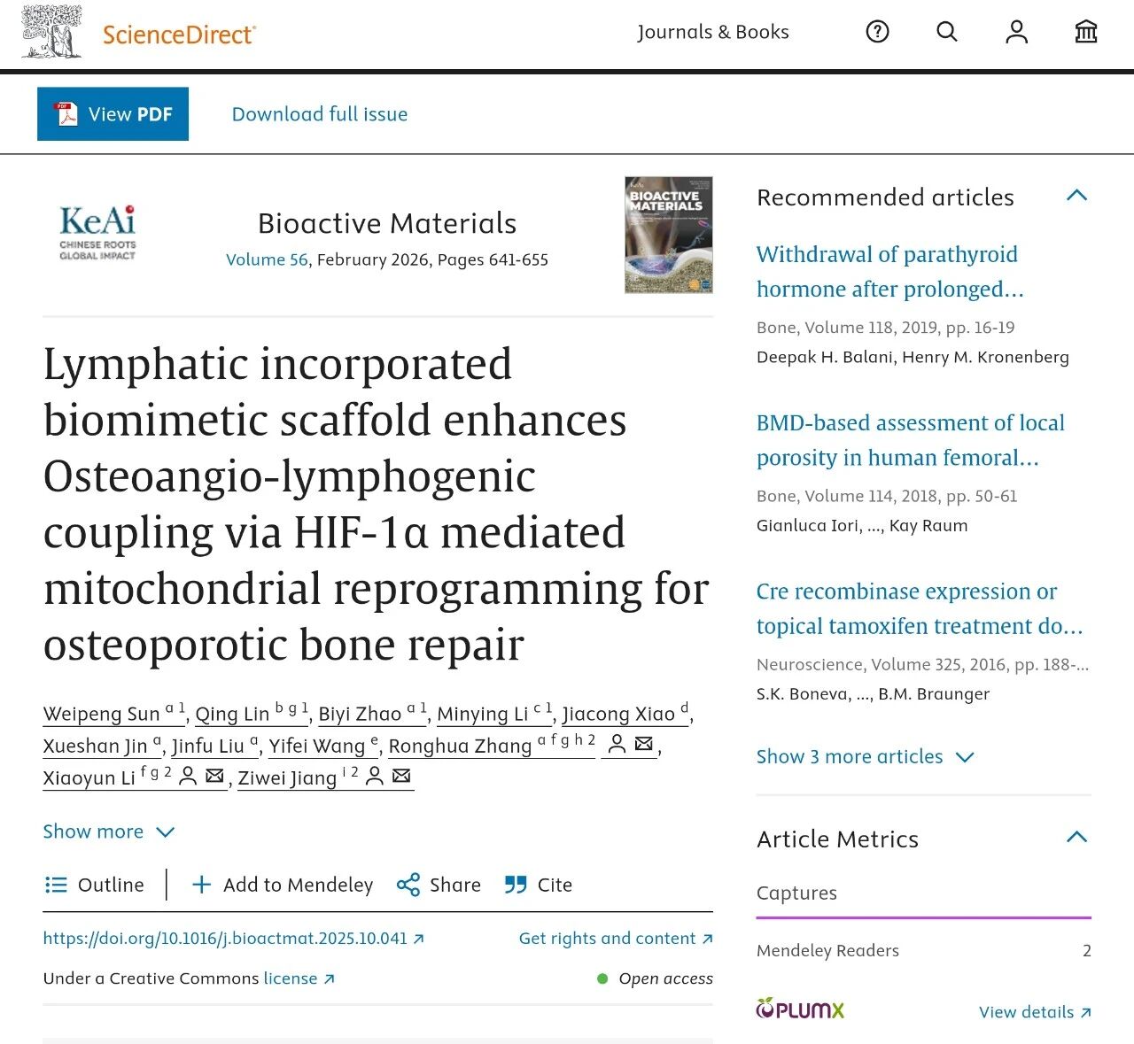This screenshot has height=1044, width=1134.
Task: Click the View PDF button
Action: tap(113, 114)
